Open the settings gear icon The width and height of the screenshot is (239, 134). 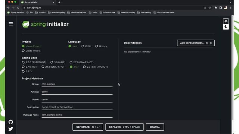coord(226,21)
